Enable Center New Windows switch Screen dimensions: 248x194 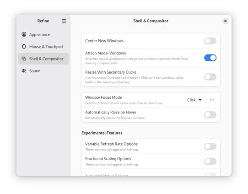coord(210,41)
